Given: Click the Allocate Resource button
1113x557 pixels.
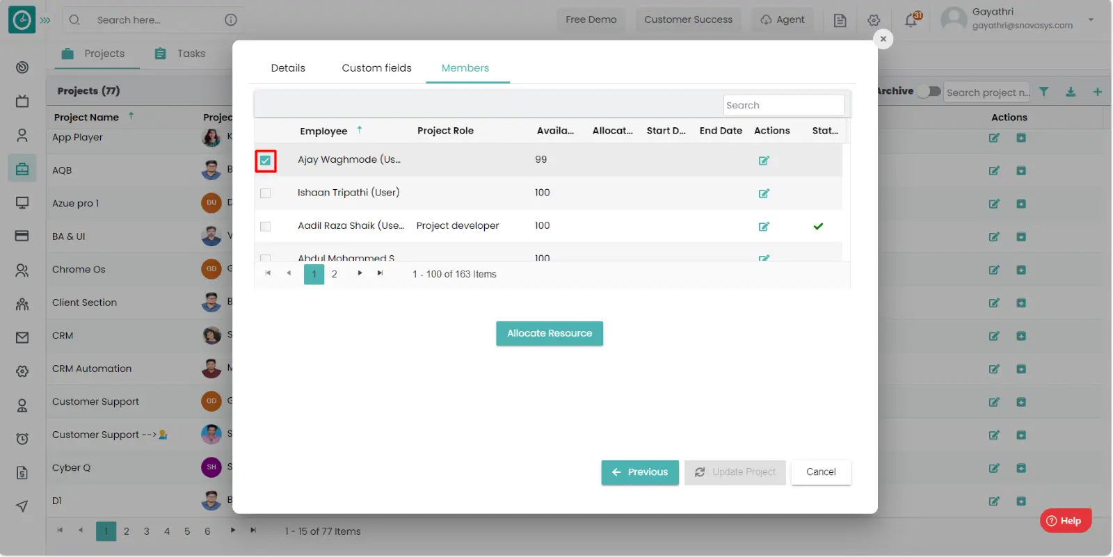Looking at the screenshot, I should click(x=550, y=334).
